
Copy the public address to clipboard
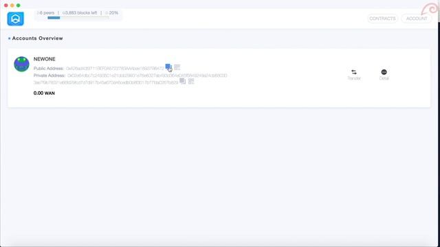[168, 67]
